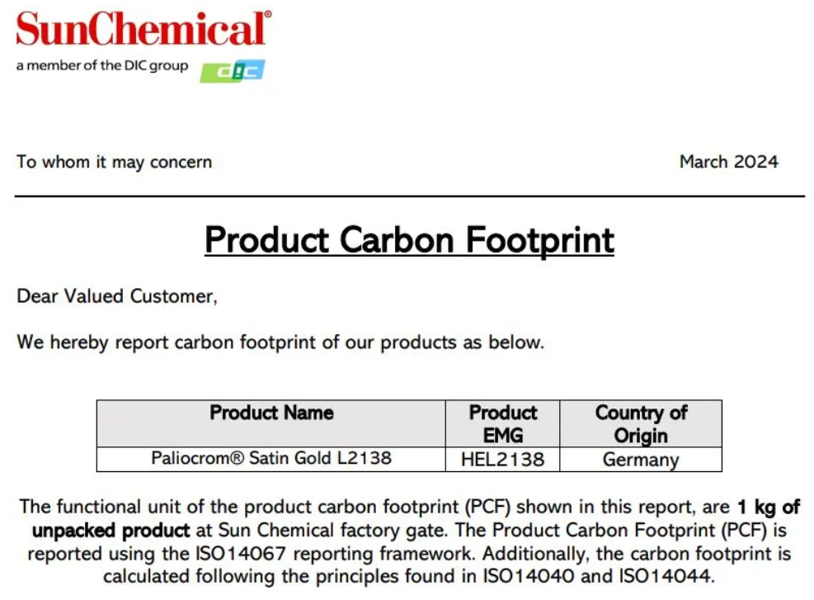This screenshot has height=600, width=814.
Task: Click the Product Carbon Footprint heading
Action: [409, 240]
